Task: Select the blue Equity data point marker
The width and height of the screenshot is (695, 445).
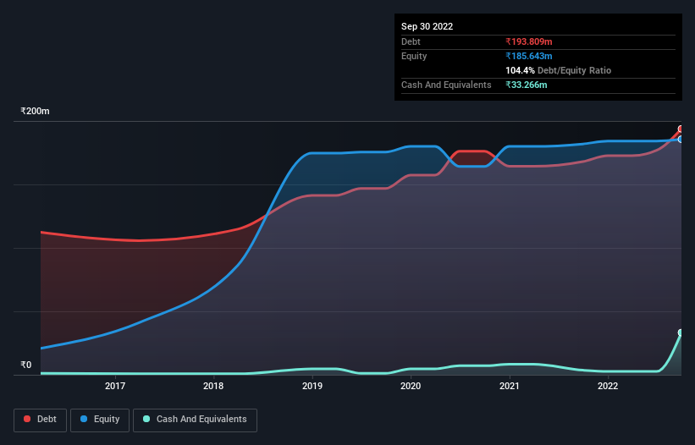Action: (x=681, y=140)
